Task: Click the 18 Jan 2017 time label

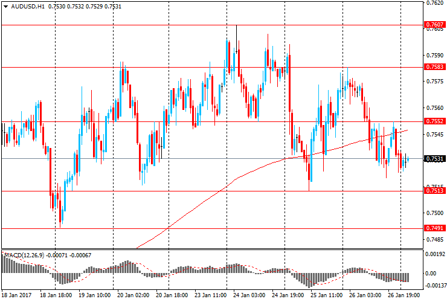Action: [16, 295]
